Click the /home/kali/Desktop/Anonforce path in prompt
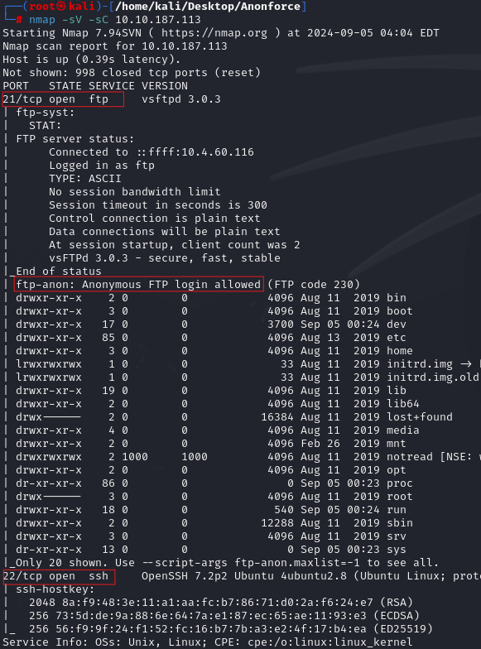This screenshot has height=649, width=481. pos(207,7)
